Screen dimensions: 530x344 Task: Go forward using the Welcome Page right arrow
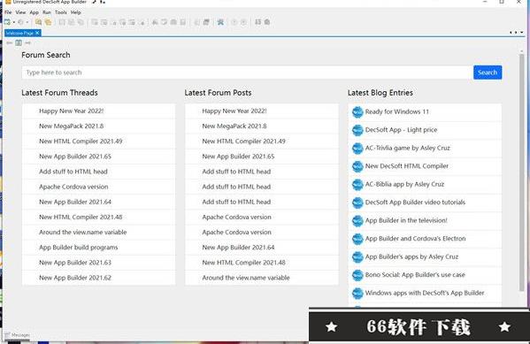[27, 43]
